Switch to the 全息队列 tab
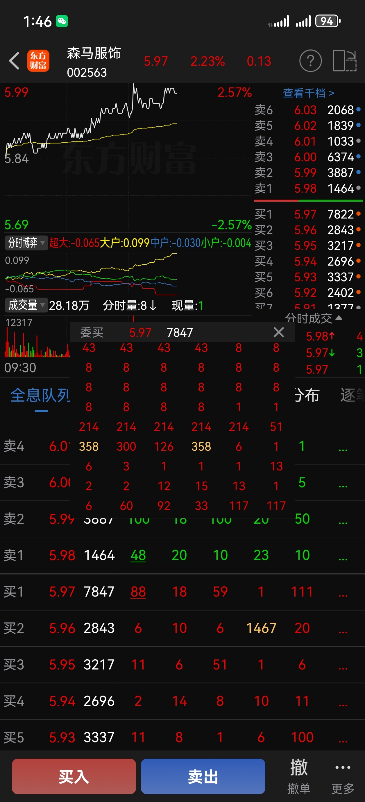This screenshot has height=802, width=365. pyautogui.click(x=40, y=395)
